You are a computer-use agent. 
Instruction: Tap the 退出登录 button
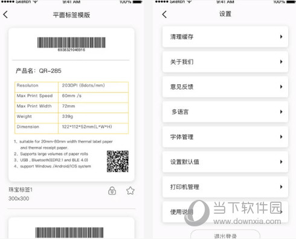tap(225, 235)
